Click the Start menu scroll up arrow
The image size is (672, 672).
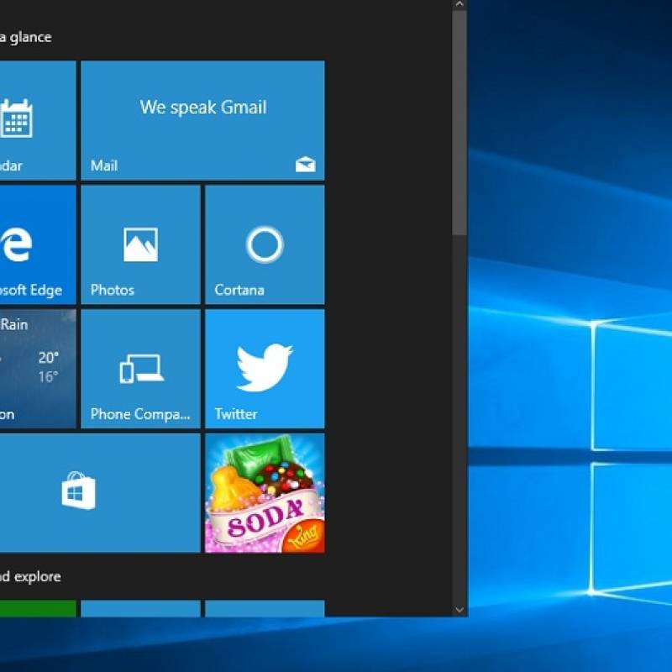(459, 5)
